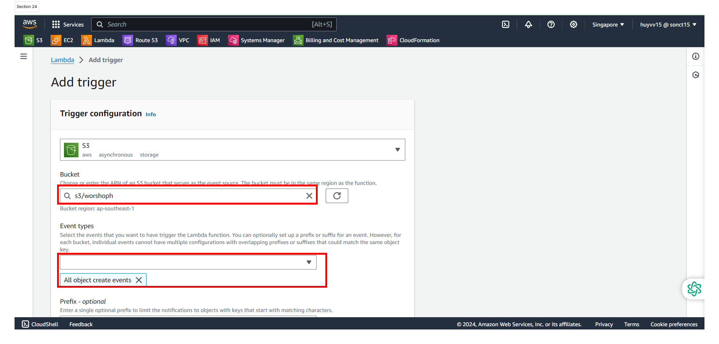Click the 'Bucket region: ap-southeast-1' text
Image resolution: width=719 pixels, height=344 pixels.
click(x=97, y=209)
